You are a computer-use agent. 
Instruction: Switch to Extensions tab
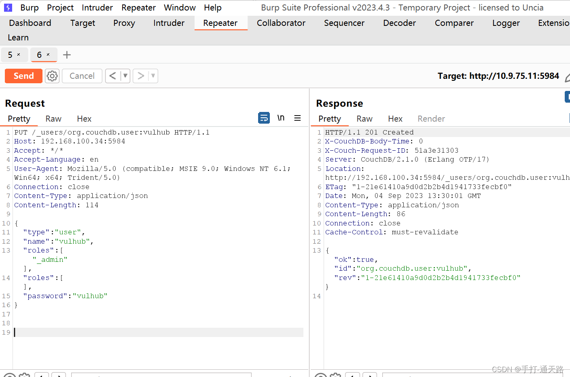pos(553,23)
